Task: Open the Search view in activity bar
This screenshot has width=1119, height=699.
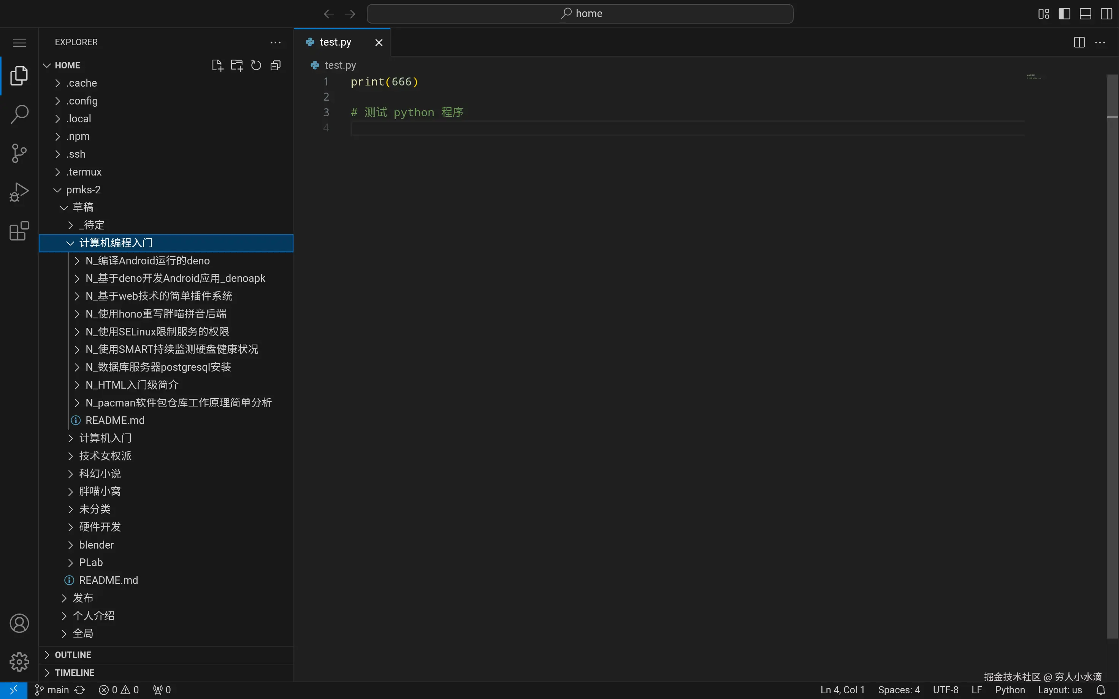Action: (19, 114)
